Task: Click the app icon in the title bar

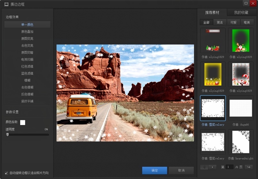Action: click(x=6, y=4)
